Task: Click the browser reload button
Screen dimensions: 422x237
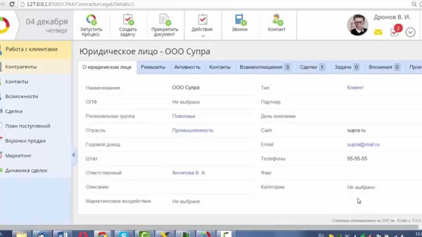Action: 12,4
